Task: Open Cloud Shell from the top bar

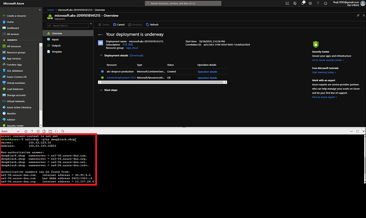Action: pyautogui.click(x=287, y=3)
